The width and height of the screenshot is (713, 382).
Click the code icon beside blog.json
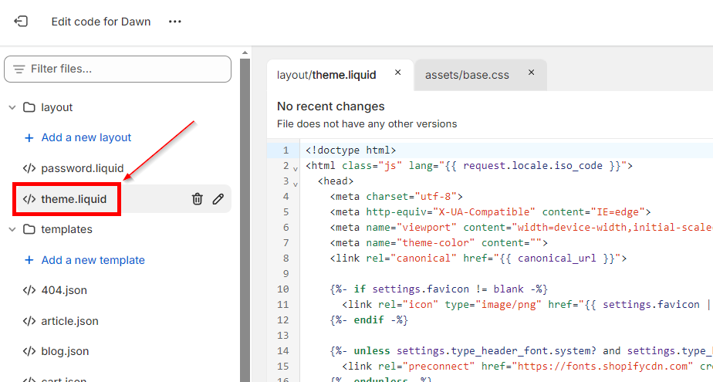29,351
